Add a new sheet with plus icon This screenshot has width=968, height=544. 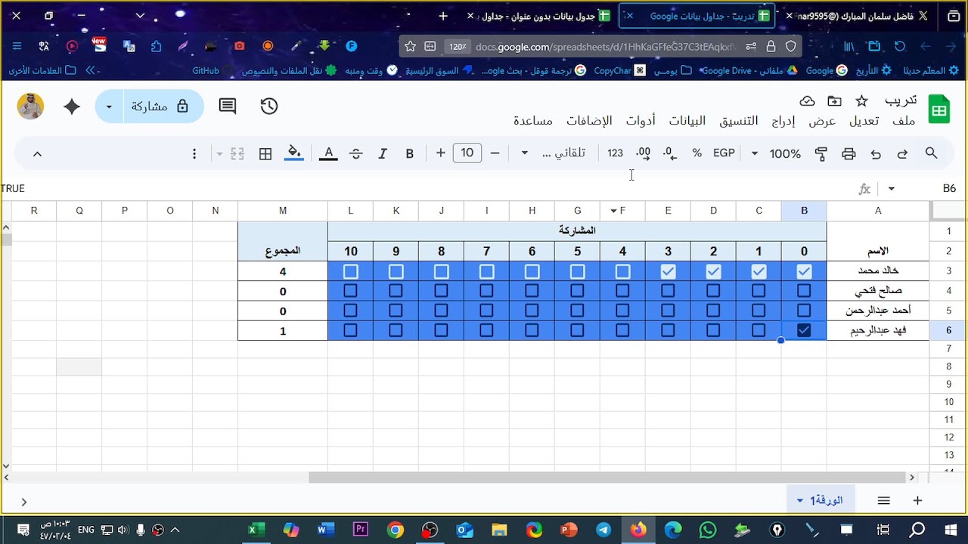tap(917, 500)
